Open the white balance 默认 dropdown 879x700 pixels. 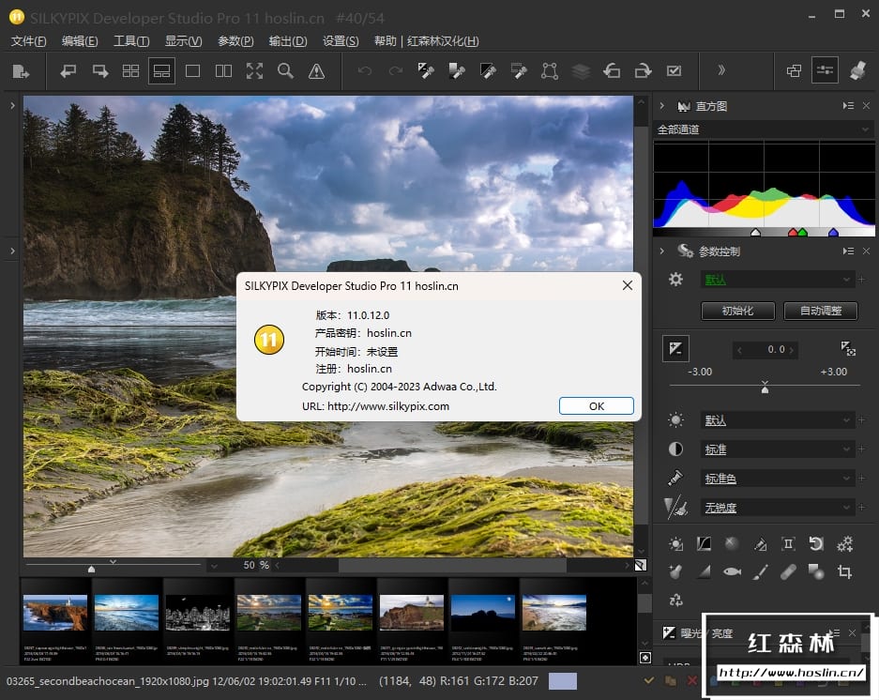click(777, 420)
